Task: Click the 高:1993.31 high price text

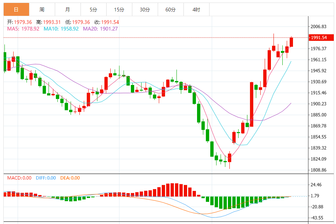Action: tap(49, 22)
